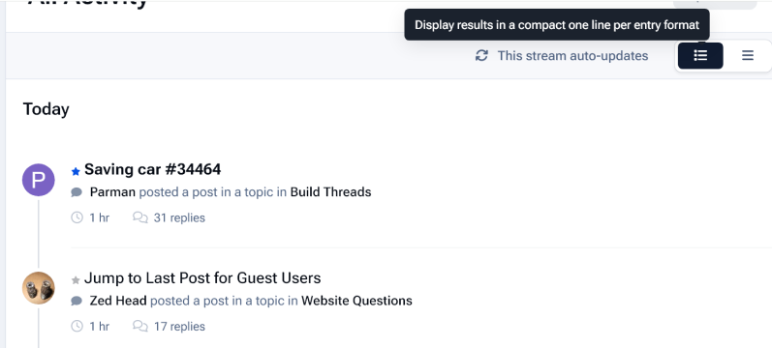Viewport: 772px width, 348px height.
Task: Go to Build Threads forum
Action: pyautogui.click(x=331, y=191)
